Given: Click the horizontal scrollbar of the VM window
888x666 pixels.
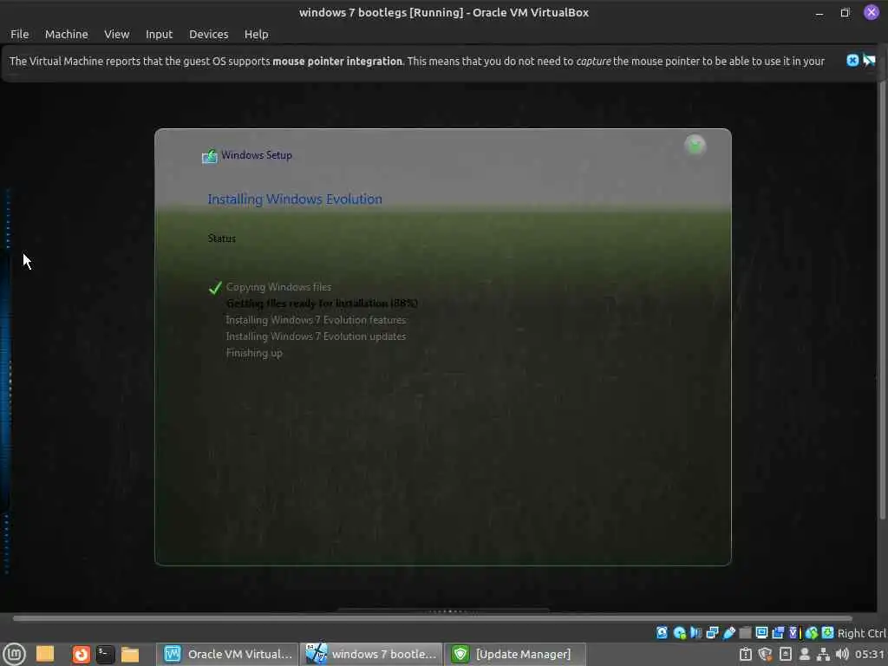Looking at the screenshot, I should (432, 618).
